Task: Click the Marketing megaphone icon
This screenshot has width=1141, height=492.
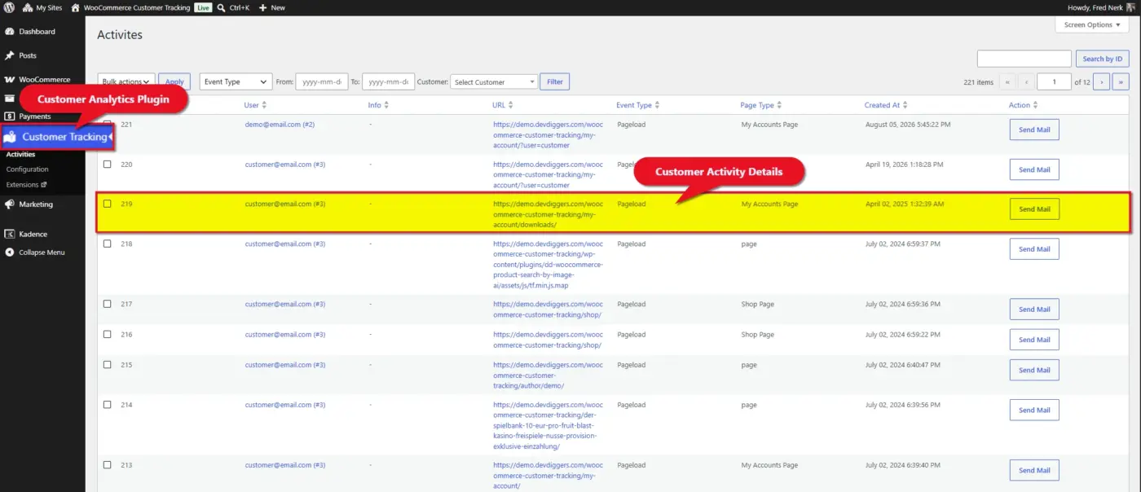Action: 10,204
